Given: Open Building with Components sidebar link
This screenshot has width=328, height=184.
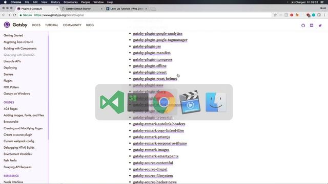Looking at the screenshot, I should tap(20, 49).
